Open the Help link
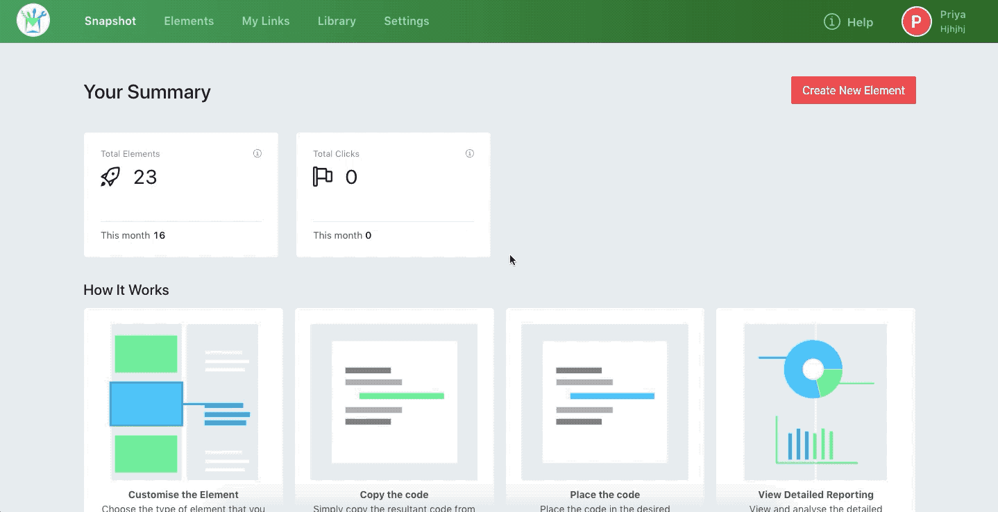This screenshot has width=998, height=512. (860, 22)
